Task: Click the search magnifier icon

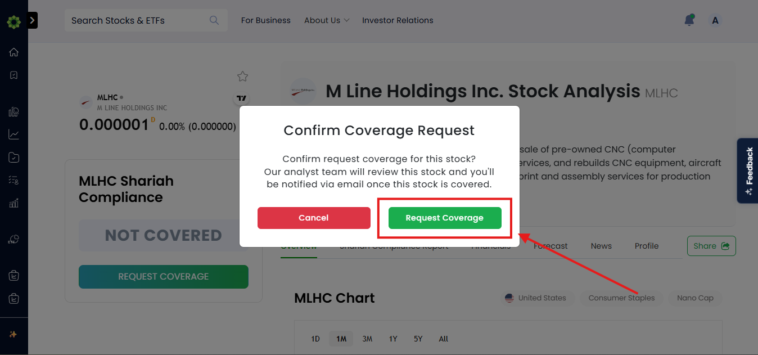Action: 214,20
